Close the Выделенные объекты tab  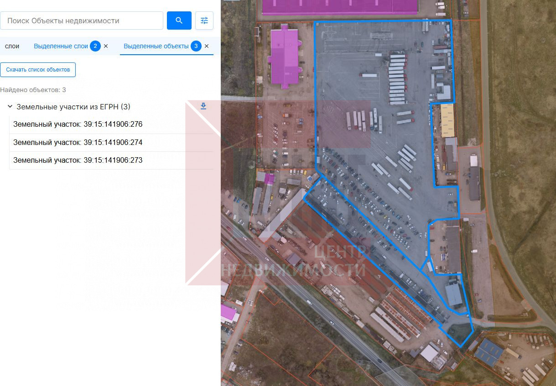click(x=207, y=46)
